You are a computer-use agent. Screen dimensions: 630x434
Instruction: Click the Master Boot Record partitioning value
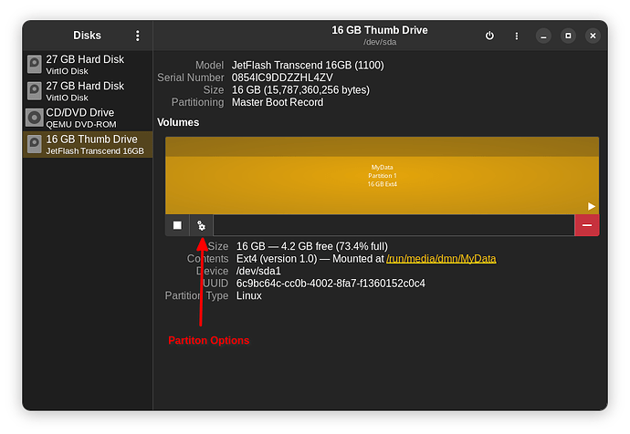278,102
